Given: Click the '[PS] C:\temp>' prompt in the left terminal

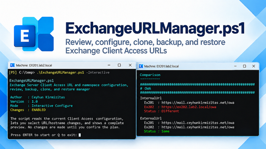Looking at the screenshot, I should click(x=22, y=72).
